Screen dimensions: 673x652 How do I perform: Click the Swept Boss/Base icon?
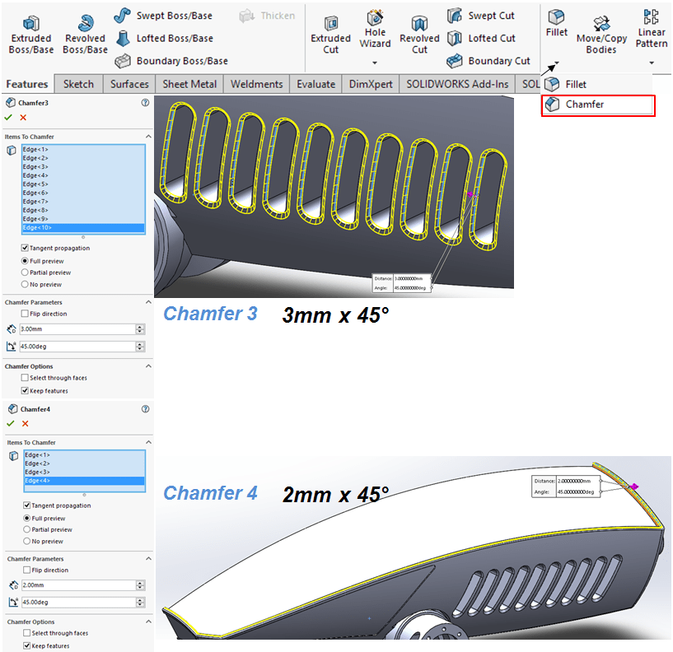pos(123,16)
